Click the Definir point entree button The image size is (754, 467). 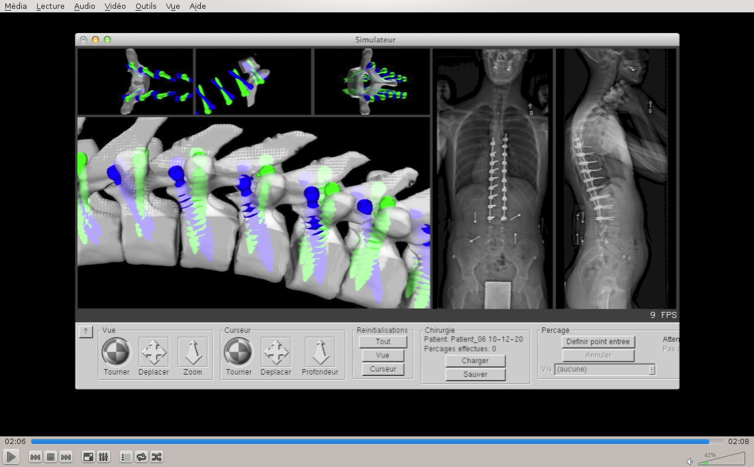[598, 342]
